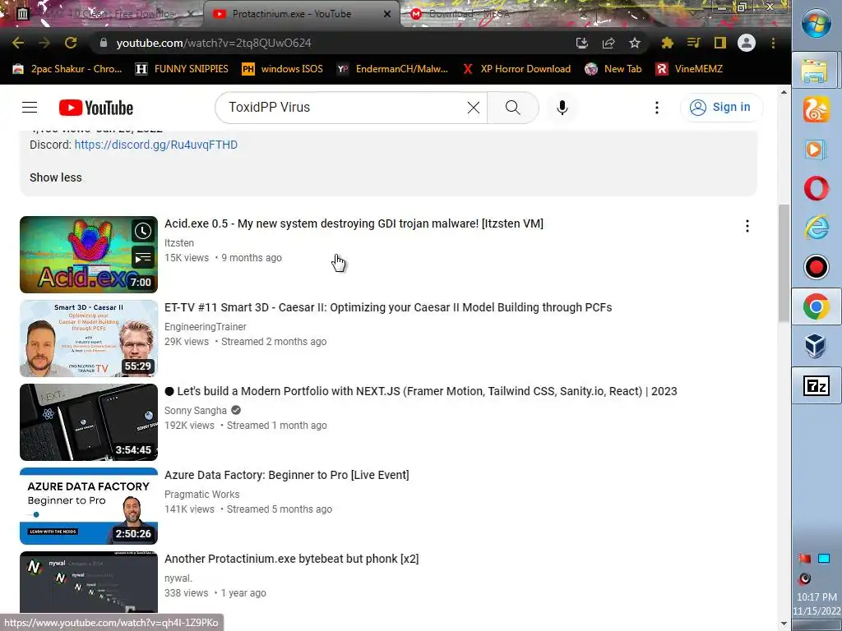The width and height of the screenshot is (842, 631).
Task: Launch Opera from the taskbar
Action: point(817,188)
